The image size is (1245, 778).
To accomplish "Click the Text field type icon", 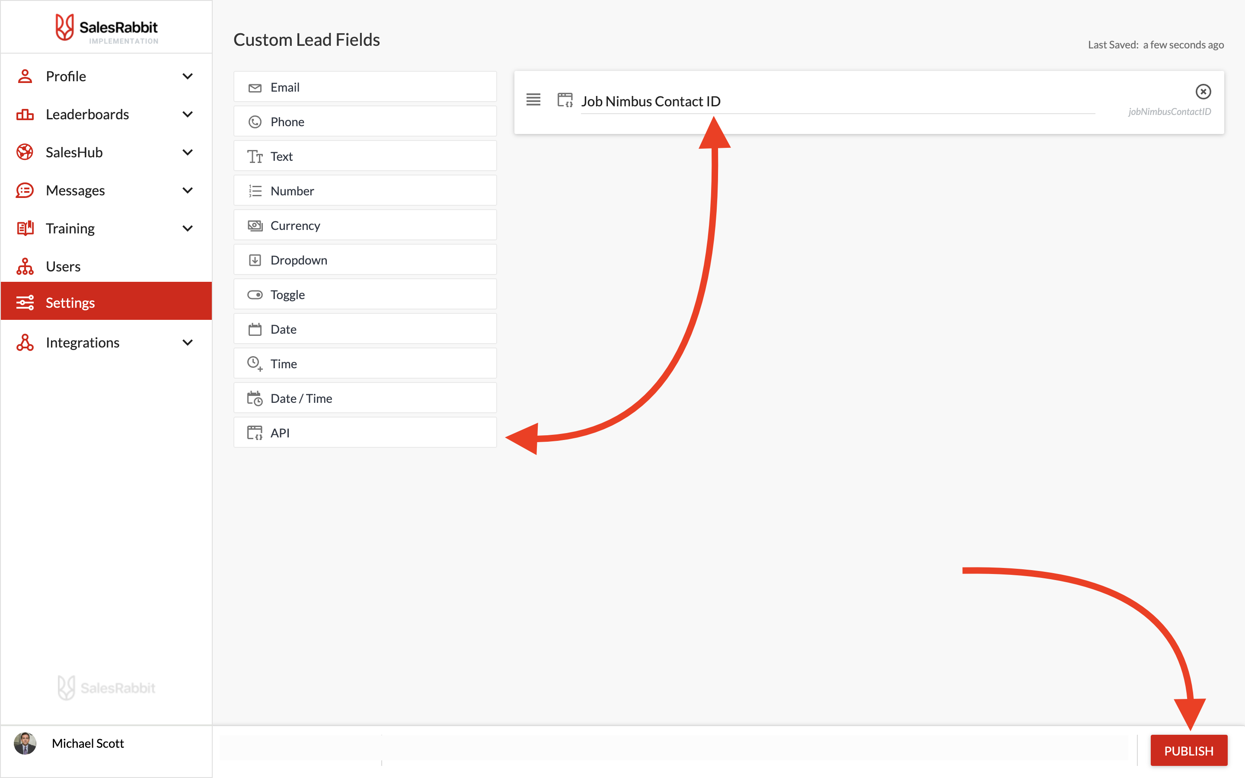I will tap(255, 156).
